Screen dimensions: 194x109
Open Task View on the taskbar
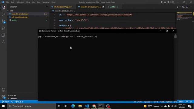pos(66,106)
